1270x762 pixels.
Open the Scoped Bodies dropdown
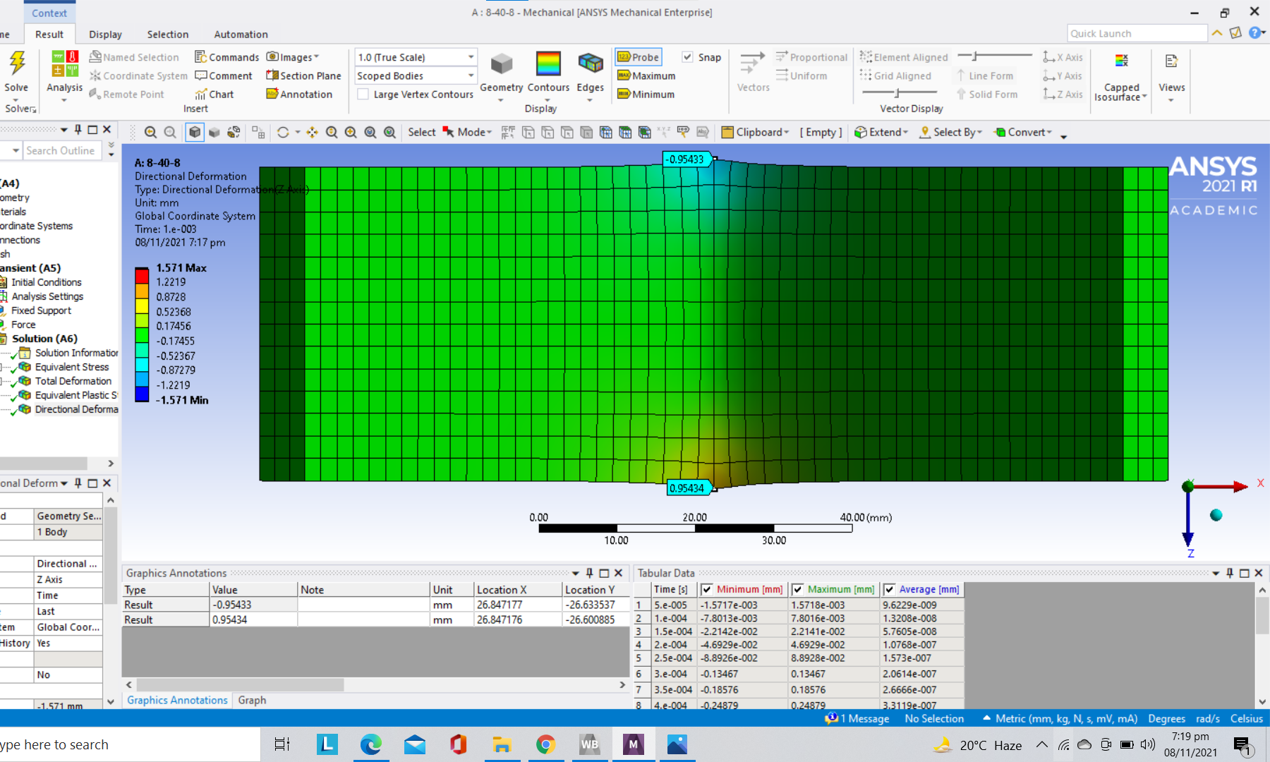(416, 75)
